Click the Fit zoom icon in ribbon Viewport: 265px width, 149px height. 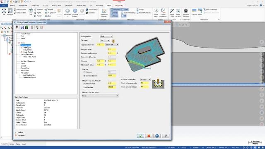[4, 11]
